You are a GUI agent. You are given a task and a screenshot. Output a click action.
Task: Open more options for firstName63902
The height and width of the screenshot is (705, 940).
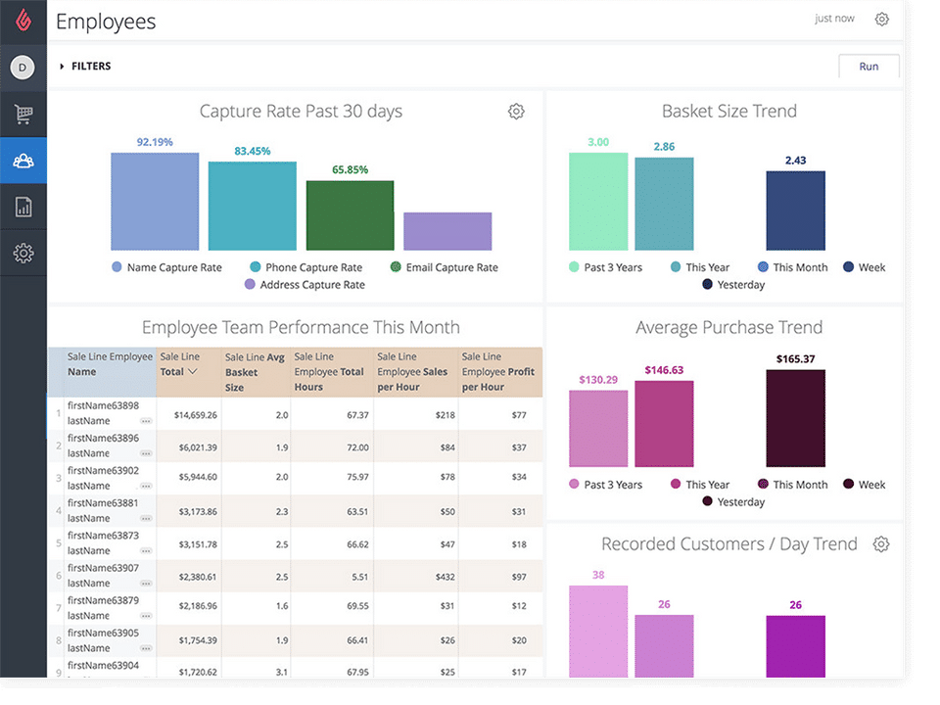pyautogui.click(x=146, y=486)
